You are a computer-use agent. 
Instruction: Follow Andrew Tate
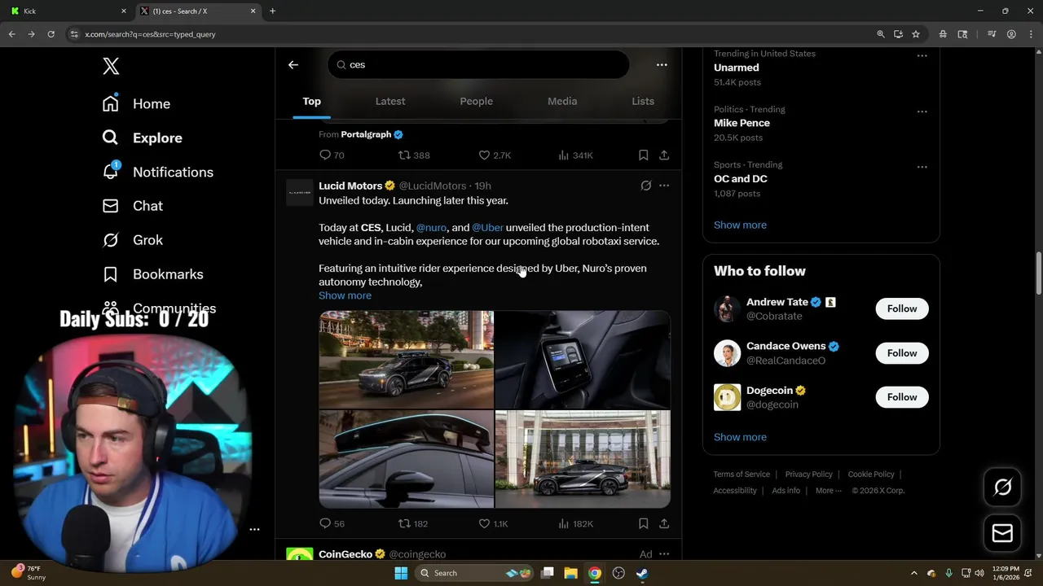click(x=902, y=308)
